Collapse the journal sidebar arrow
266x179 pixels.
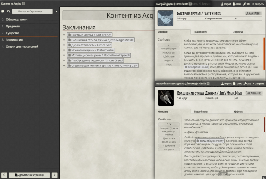(56, 12)
